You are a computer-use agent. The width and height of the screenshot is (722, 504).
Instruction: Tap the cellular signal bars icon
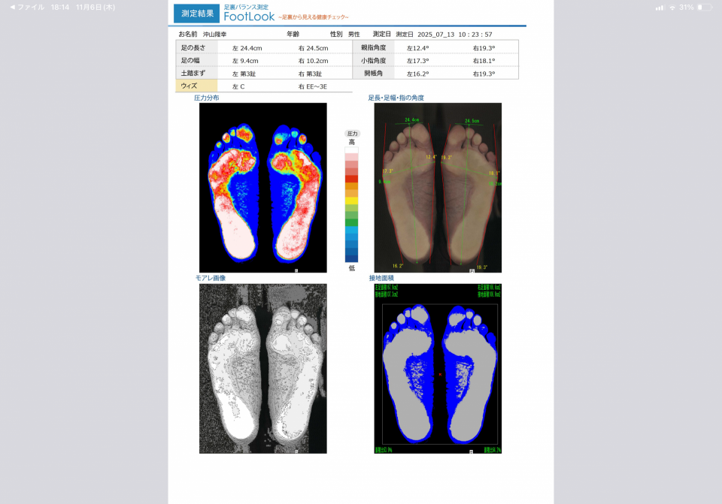click(660, 7)
